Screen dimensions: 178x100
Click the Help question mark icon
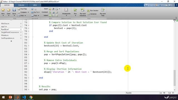point(170,5)
